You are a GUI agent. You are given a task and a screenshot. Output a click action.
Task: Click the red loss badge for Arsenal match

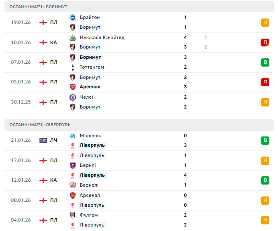point(265,82)
